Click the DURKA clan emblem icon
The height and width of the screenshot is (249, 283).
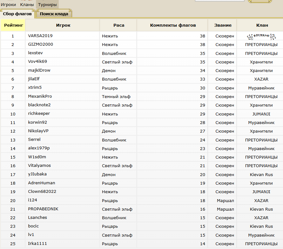pyautogui.click(x=261, y=36)
